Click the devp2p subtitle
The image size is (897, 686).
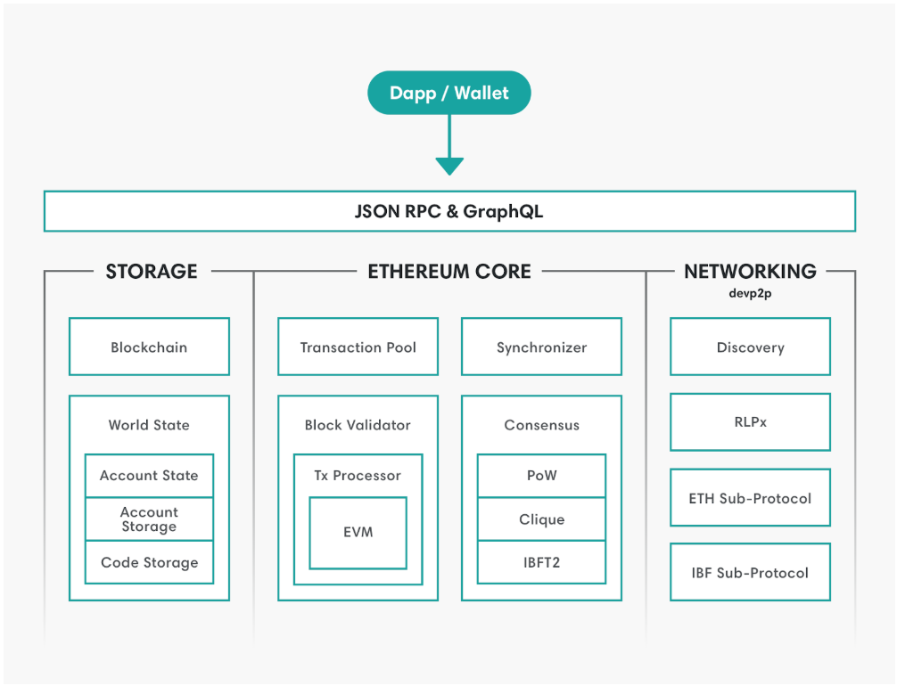coord(750,293)
